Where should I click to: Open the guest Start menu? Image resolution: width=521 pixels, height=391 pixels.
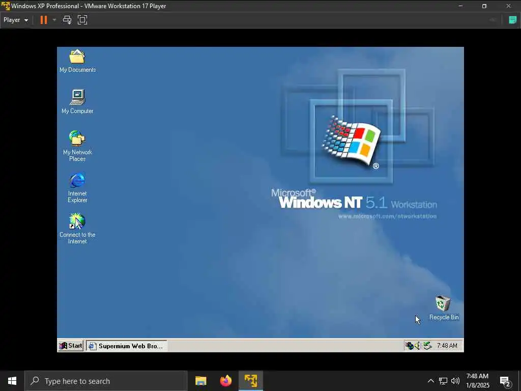pos(70,346)
